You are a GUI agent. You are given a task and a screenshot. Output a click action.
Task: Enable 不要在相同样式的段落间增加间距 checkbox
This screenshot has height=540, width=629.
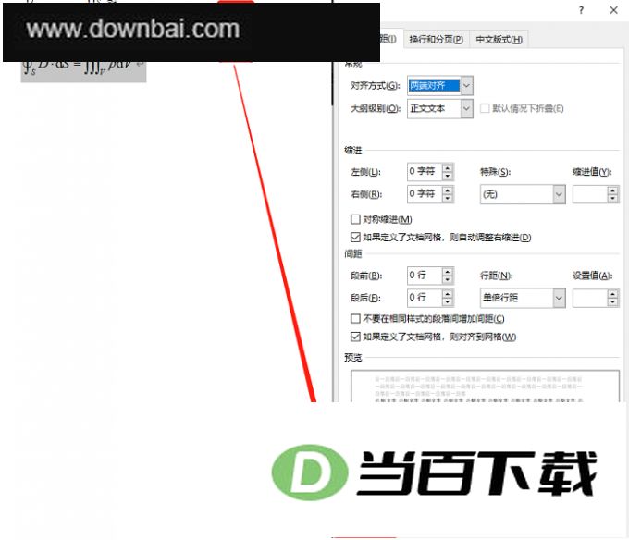pos(355,319)
